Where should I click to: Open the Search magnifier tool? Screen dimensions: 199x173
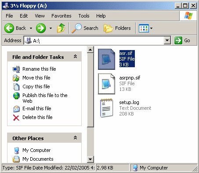click(76, 28)
